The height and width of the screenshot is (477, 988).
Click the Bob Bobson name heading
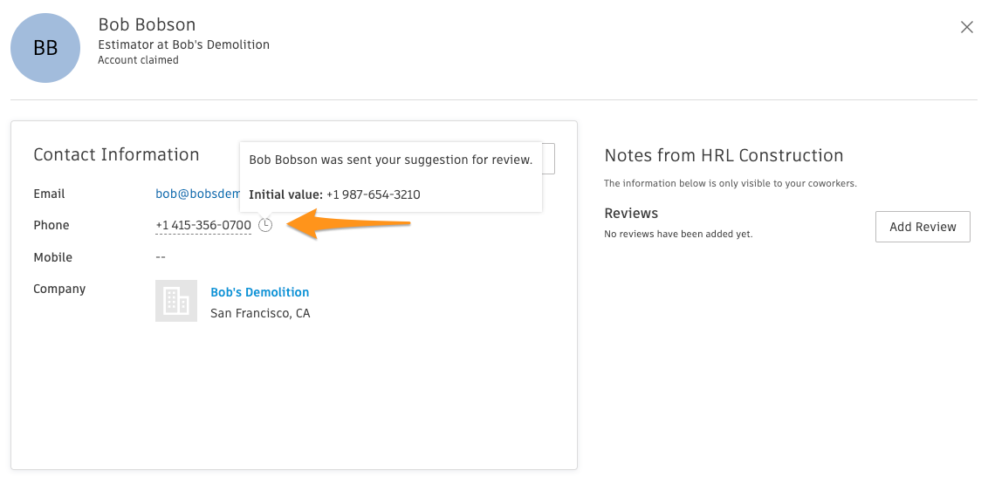147,24
